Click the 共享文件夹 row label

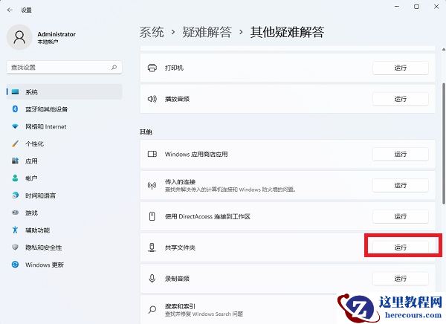click(180, 247)
